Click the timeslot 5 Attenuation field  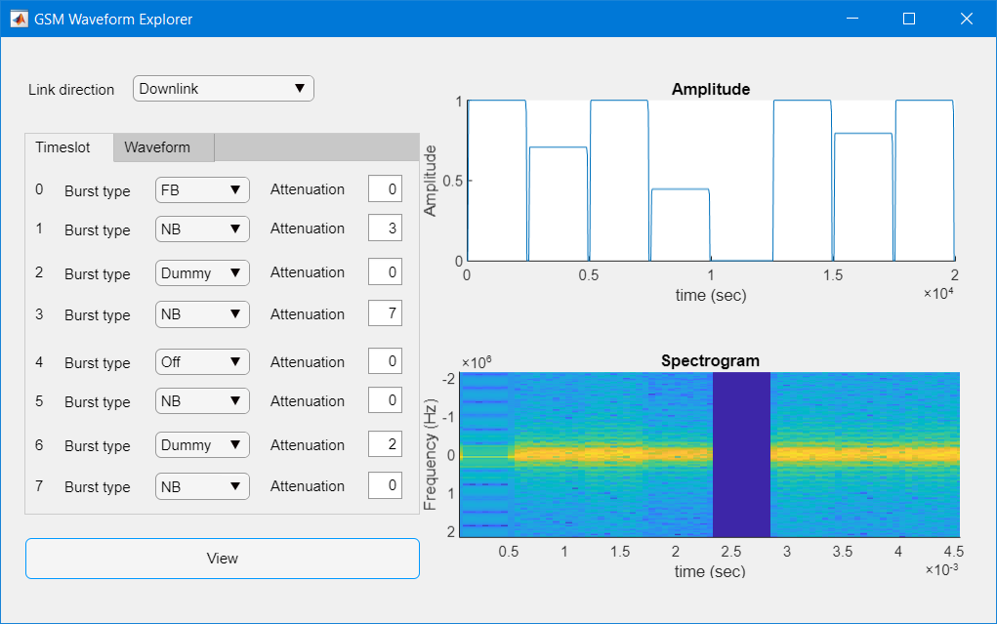pyautogui.click(x=386, y=400)
